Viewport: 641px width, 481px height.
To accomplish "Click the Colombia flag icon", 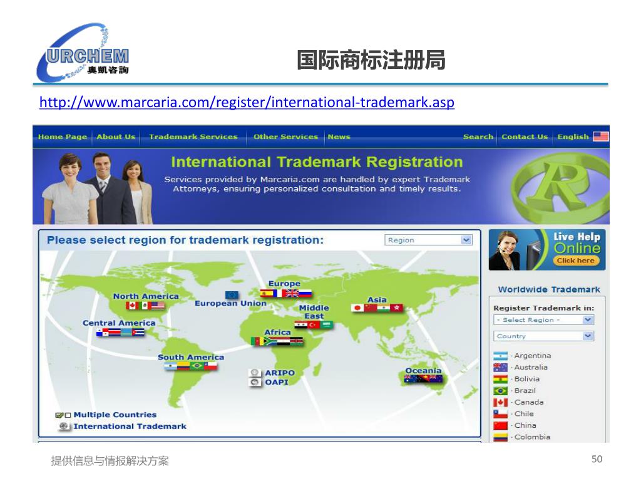I will coord(500,437).
